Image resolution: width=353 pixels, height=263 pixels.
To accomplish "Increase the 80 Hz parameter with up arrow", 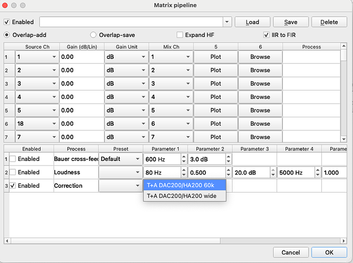I will tap(184, 170).
